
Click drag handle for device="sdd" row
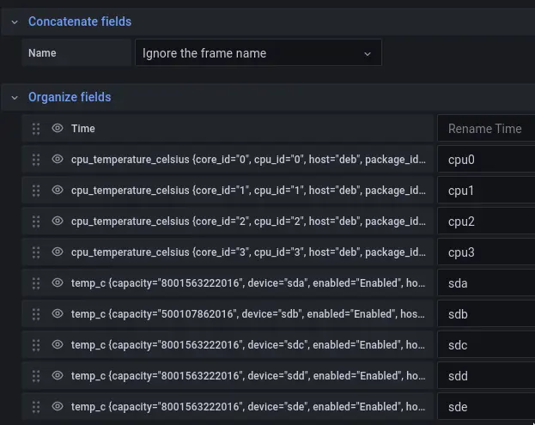pos(36,376)
